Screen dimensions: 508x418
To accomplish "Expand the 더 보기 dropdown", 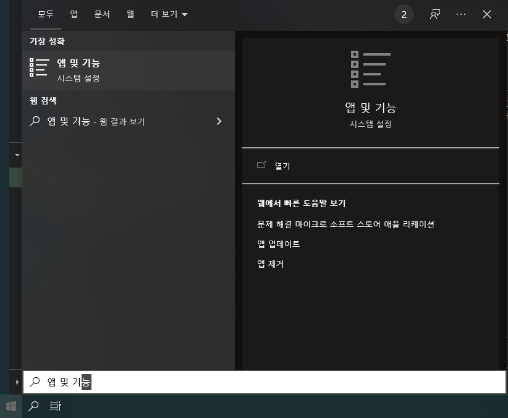I will point(169,14).
